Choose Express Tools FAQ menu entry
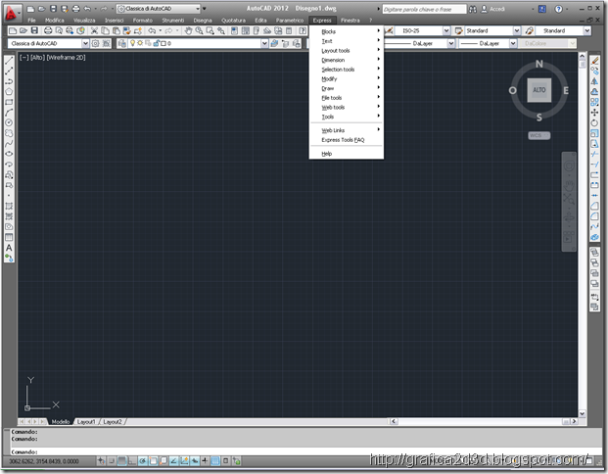This screenshot has height=474, width=608. 343,140
